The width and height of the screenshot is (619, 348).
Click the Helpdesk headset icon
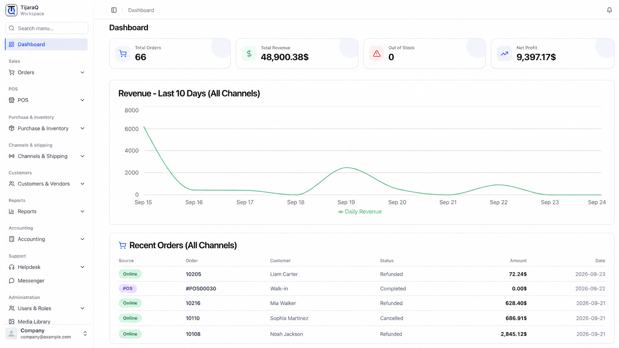[11, 267]
